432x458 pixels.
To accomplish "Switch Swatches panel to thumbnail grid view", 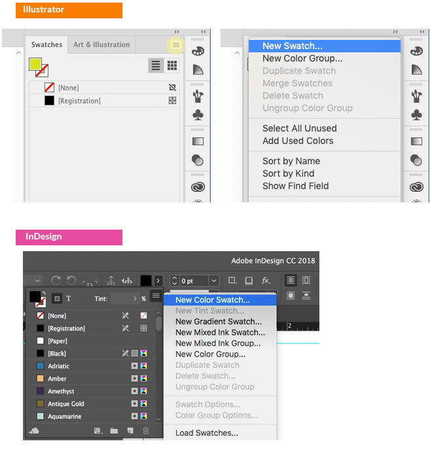I will pos(172,65).
